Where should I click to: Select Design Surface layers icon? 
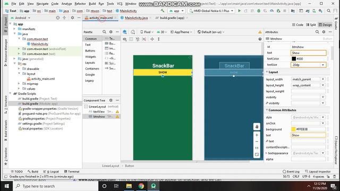[125, 32]
